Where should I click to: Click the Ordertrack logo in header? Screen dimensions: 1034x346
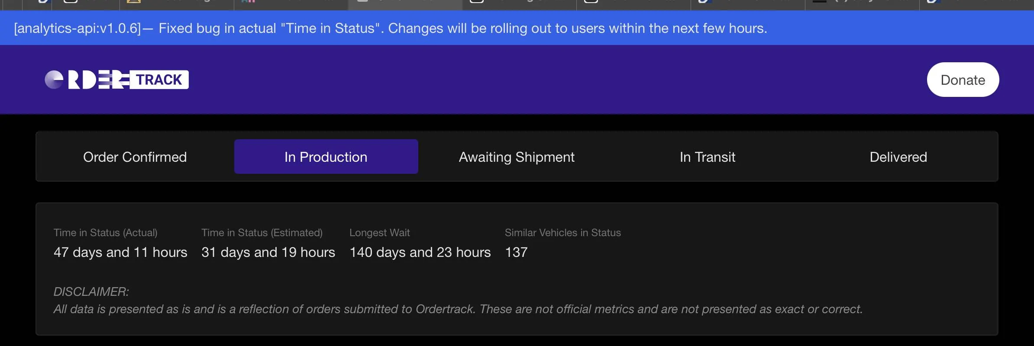pyautogui.click(x=116, y=80)
